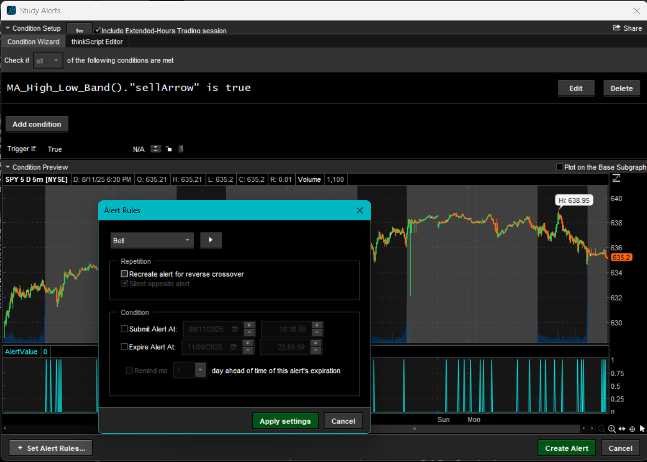The height and width of the screenshot is (462, 647).
Task: Open the Remind me days dropdown
Action: coord(190,370)
